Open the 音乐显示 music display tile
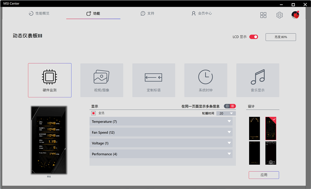This screenshot has width=311, height=189. pos(258,80)
